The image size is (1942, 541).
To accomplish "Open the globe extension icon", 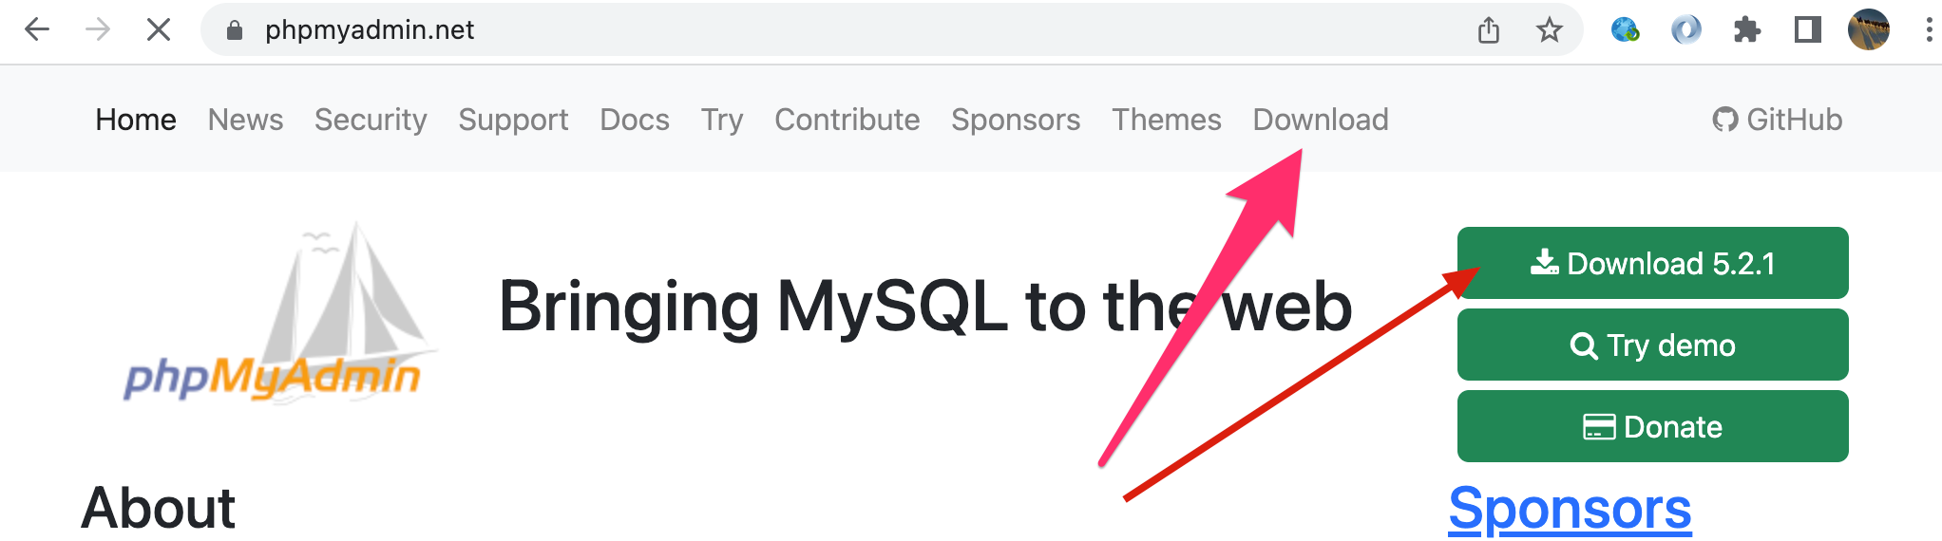I will pos(1625,30).
